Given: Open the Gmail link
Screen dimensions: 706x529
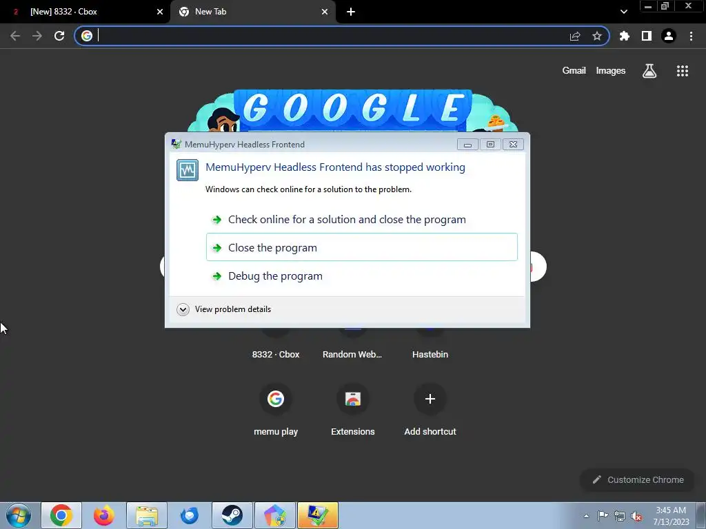Looking at the screenshot, I should (574, 71).
